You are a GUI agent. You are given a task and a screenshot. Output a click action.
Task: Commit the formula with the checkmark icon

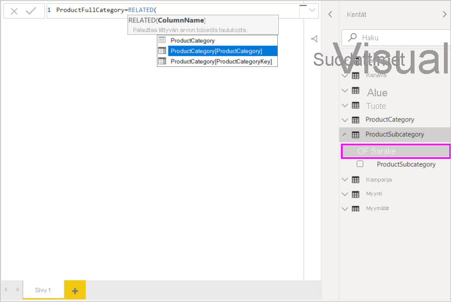(31, 11)
